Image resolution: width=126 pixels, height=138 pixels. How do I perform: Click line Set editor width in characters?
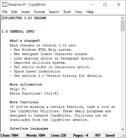coord(50,67)
